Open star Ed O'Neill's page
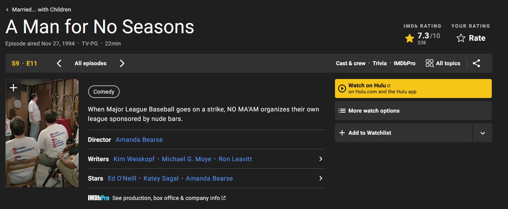The width and height of the screenshot is (508, 209). [x=122, y=178]
